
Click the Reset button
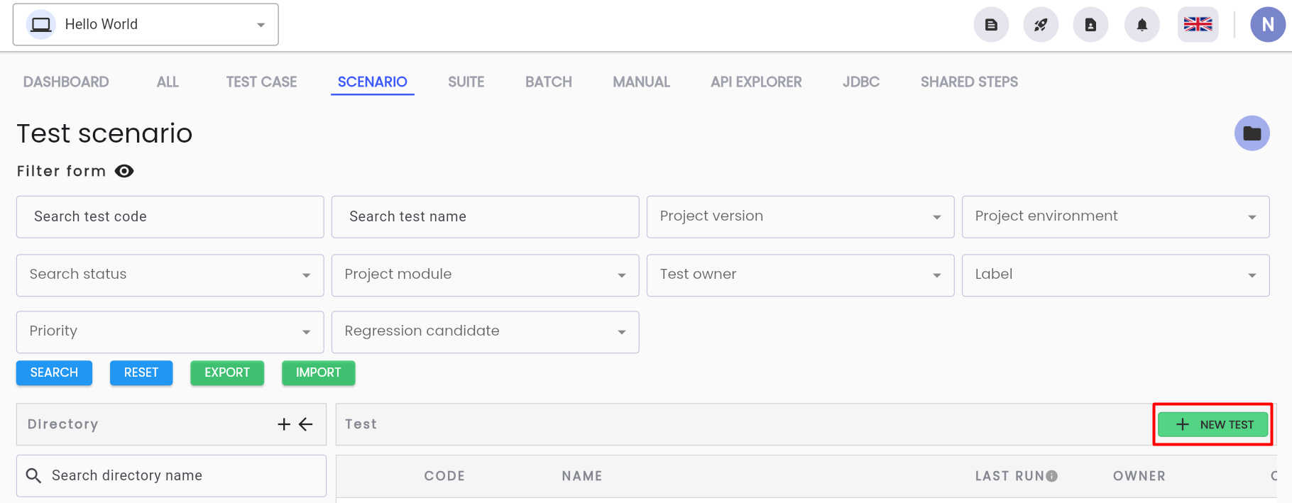coord(141,373)
